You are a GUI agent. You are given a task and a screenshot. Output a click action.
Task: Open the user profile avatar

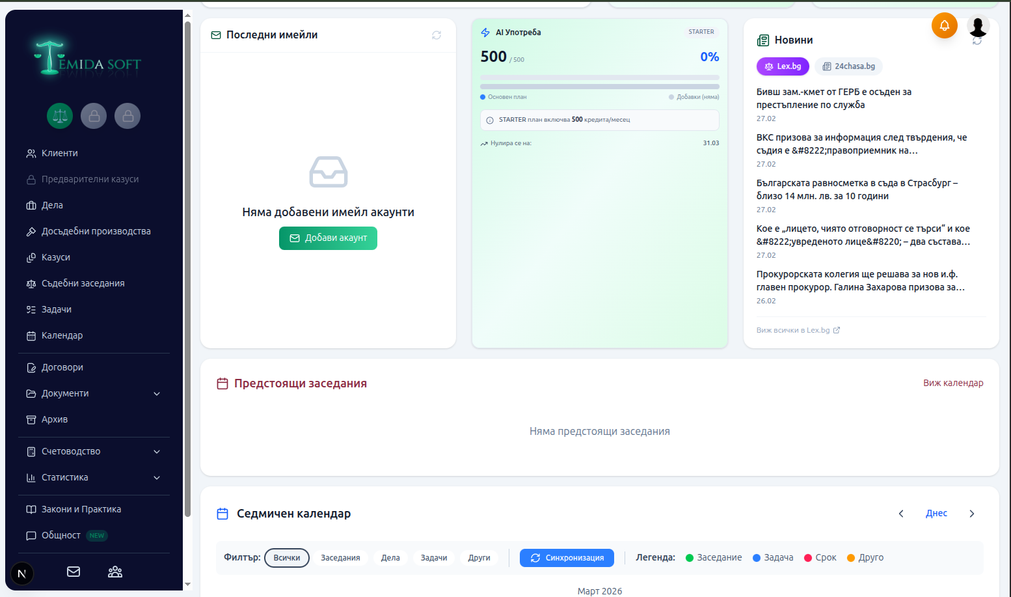(978, 26)
